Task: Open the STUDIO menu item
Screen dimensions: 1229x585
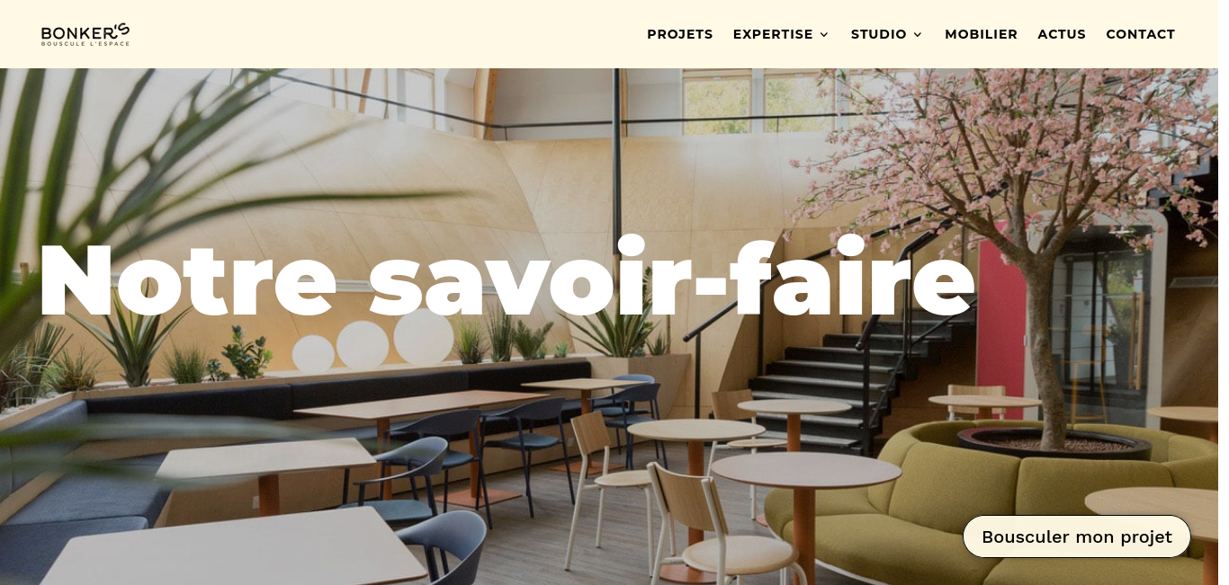Action: point(879,34)
